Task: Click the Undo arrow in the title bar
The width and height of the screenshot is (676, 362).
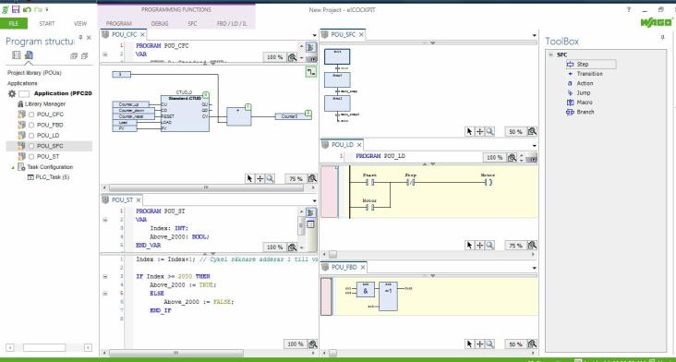Action: click(x=27, y=9)
